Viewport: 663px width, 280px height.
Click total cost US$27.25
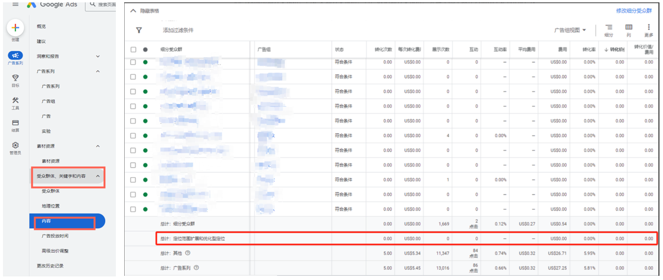[x=558, y=268]
